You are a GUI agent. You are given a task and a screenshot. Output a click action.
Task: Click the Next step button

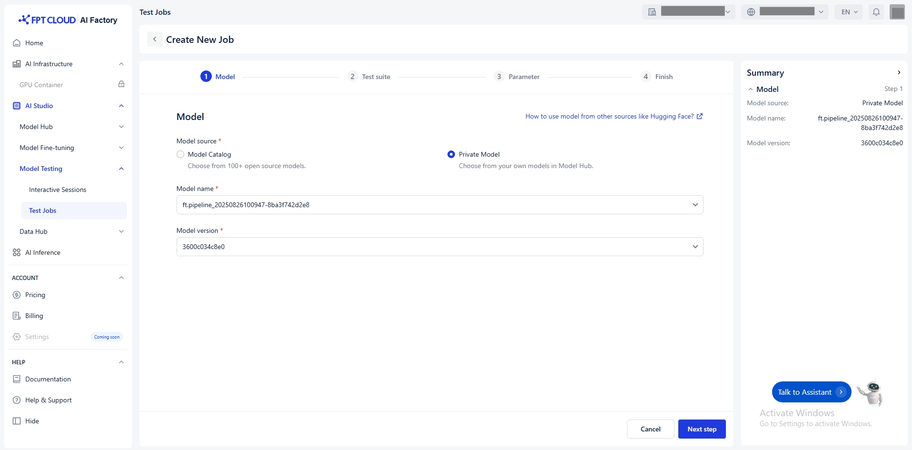click(702, 429)
